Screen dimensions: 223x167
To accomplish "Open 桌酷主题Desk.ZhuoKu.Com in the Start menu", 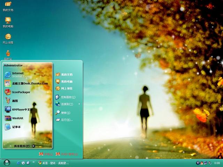I will (x=26, y=83).
